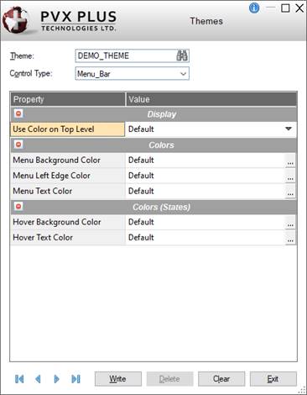Collapse the Display section
Screen dimensions: 307x395
[18, 113]
